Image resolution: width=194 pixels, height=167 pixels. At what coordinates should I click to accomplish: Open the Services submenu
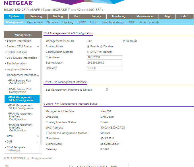[52, 22]
